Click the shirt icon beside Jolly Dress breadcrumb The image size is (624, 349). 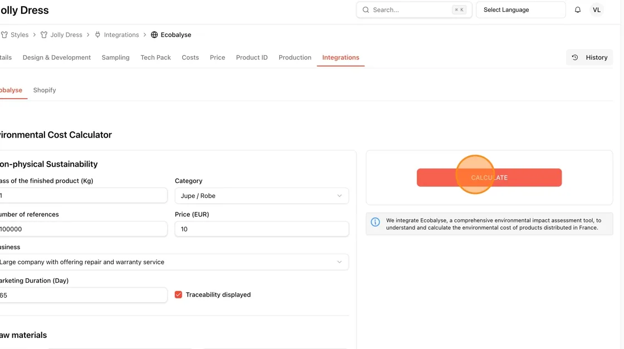click(44, 35)
